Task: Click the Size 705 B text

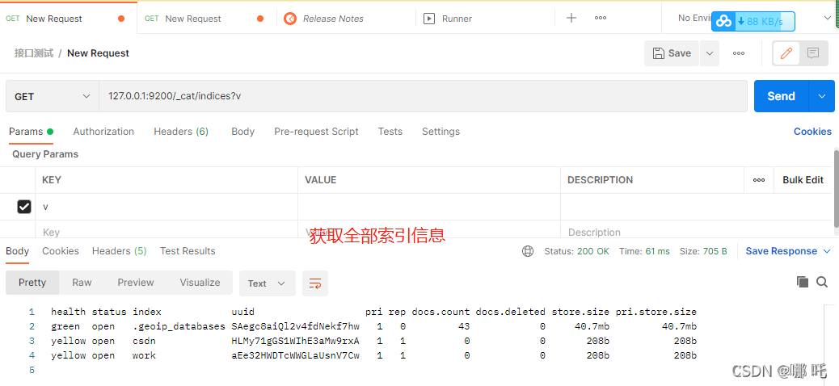Action: tap(703, 251)
